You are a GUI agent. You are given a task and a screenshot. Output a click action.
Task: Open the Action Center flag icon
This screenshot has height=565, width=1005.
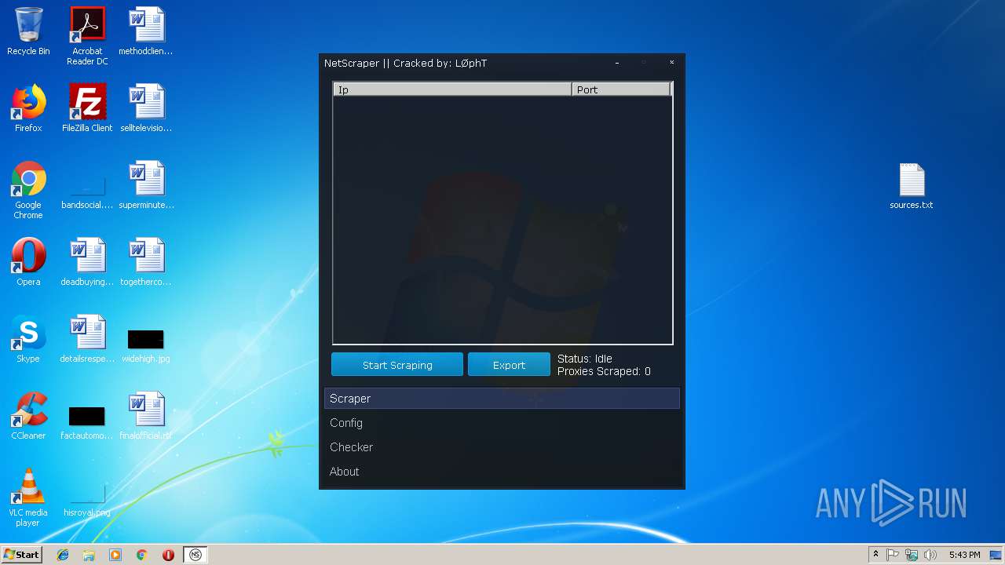click(893, 555)
